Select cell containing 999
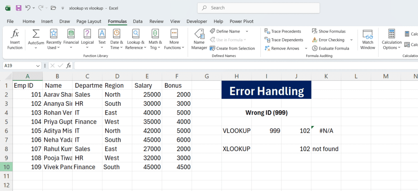Screen dimensions: 418x191 pyautogui.click(x=266, y=131)
